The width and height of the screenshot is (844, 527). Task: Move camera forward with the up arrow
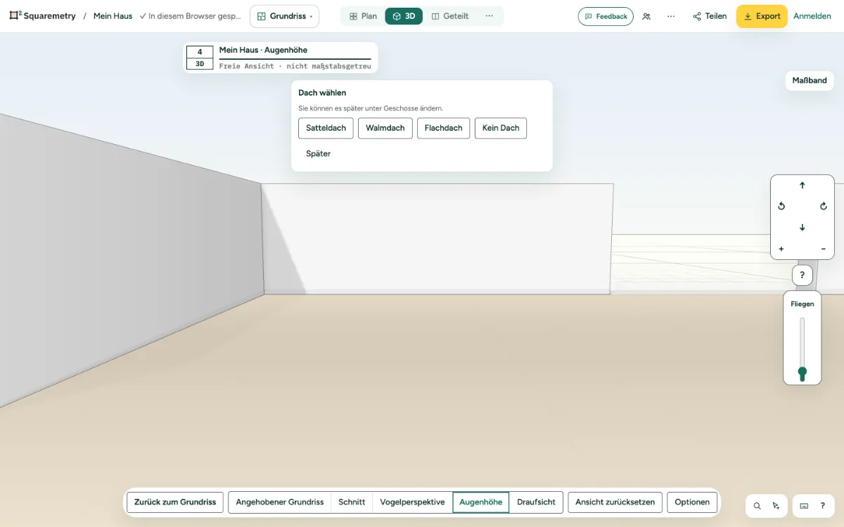click(803, 186)
